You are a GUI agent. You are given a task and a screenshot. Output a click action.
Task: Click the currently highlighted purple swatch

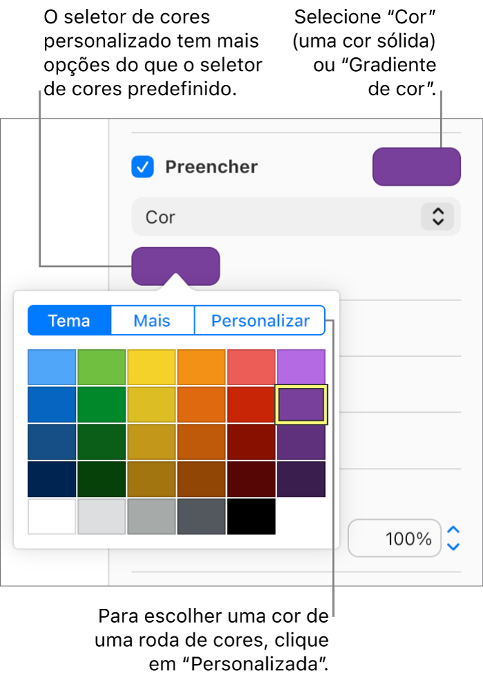point(301,405)
